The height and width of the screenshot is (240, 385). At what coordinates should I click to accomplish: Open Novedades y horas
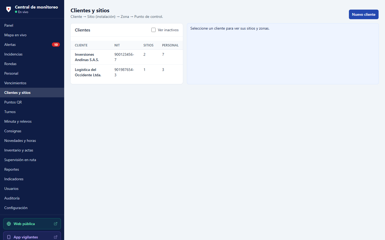pos(32,141)
